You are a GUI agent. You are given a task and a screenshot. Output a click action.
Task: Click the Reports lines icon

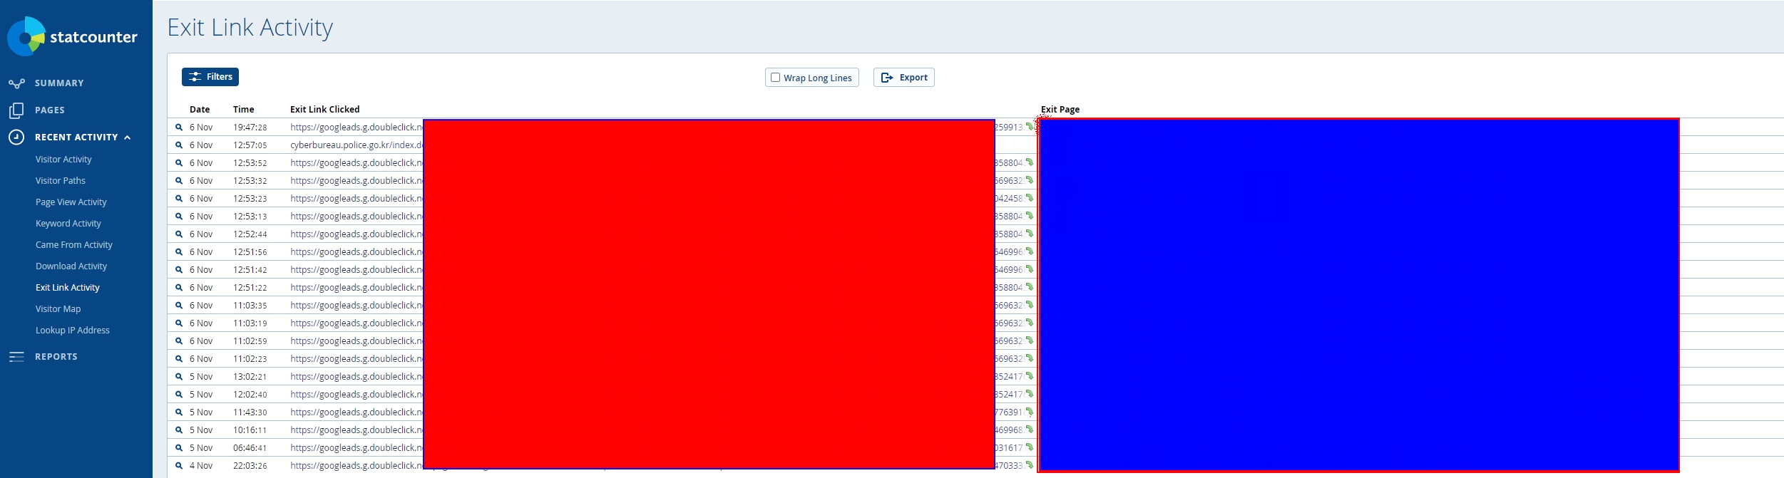(x=16, y=357)
